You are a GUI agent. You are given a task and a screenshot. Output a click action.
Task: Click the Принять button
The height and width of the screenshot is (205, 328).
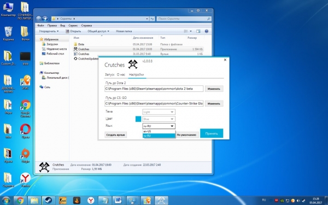click(x=212, y=133)
